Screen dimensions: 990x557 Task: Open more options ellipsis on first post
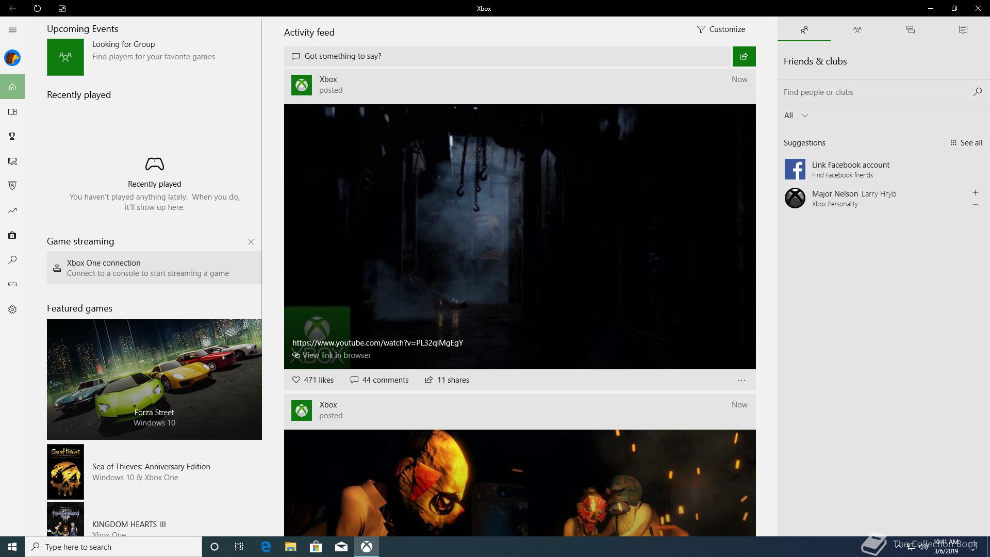(x=741, y=380)
